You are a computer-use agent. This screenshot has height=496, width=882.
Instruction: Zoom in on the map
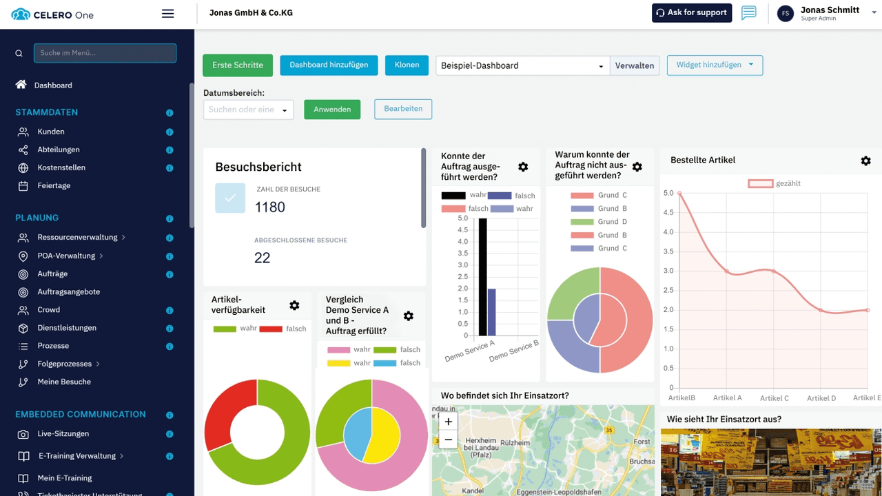448,422
